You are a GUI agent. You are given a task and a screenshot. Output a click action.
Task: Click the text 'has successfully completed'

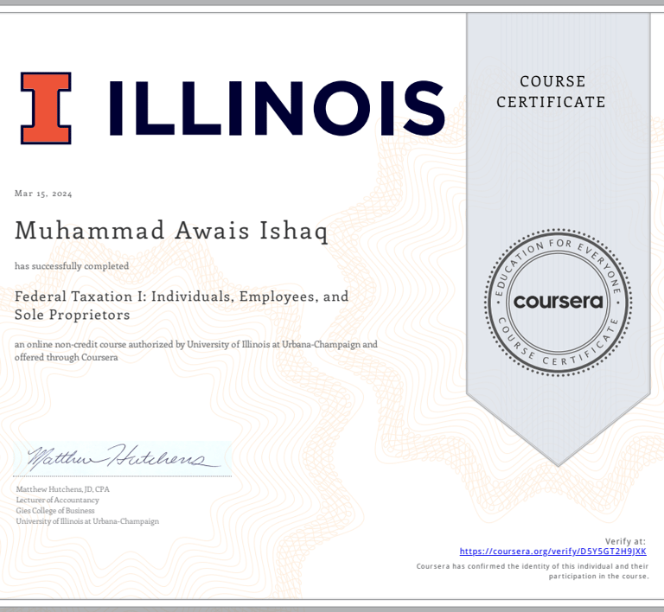(x=72, y=266)
